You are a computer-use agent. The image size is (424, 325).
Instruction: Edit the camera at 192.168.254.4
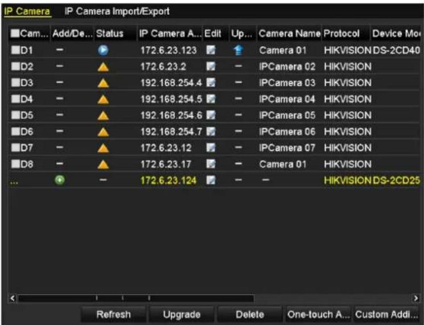211,83
